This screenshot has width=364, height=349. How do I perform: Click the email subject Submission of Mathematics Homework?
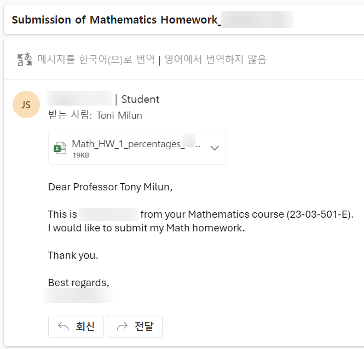click(x=114, y=20)
